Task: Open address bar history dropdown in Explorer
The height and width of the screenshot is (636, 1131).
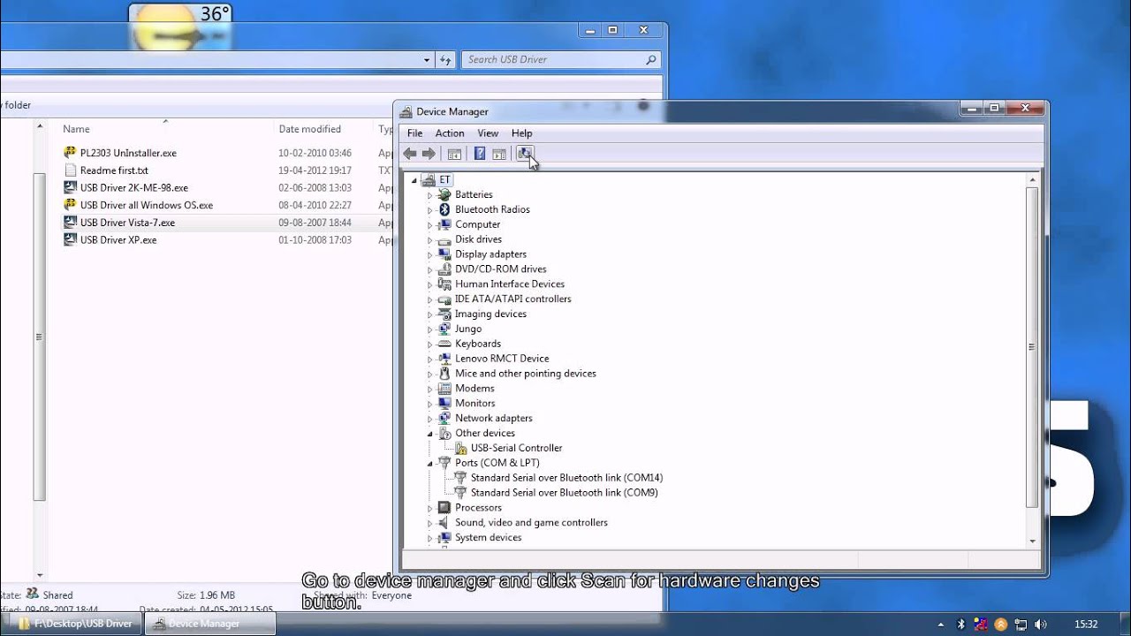Action: click(x=427, y=59)
